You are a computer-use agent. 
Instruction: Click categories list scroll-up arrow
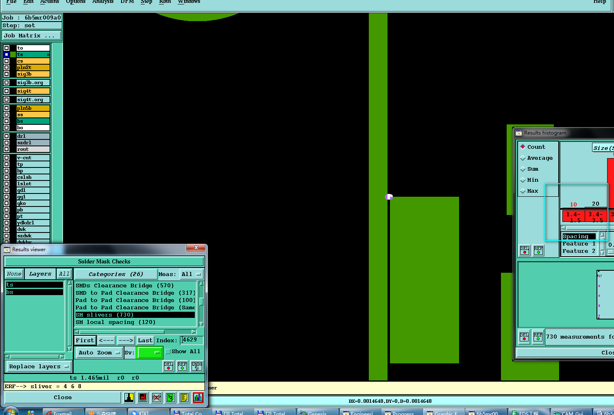pyautogui.click(x=201, y=283)
